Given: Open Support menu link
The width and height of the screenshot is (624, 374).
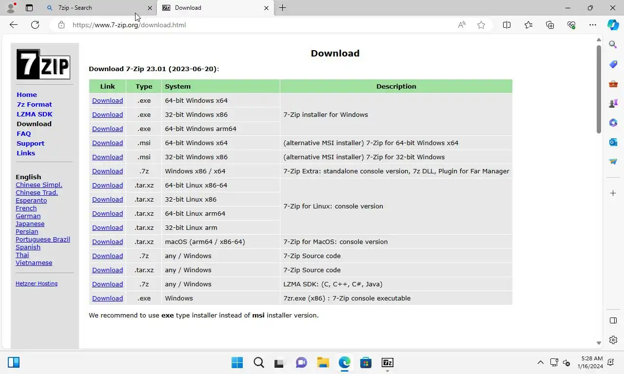Looking at the screenshot, I should point(30,143).
